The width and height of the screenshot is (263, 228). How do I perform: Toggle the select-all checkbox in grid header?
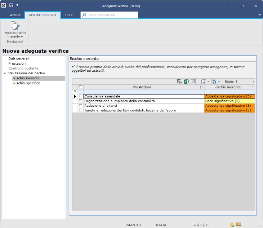tap(80, 87)
